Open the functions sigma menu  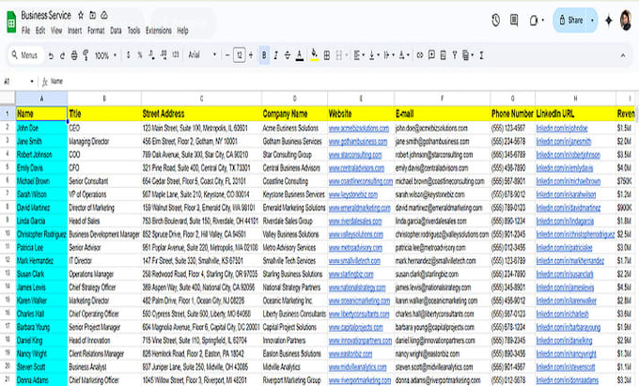(481, 55)
